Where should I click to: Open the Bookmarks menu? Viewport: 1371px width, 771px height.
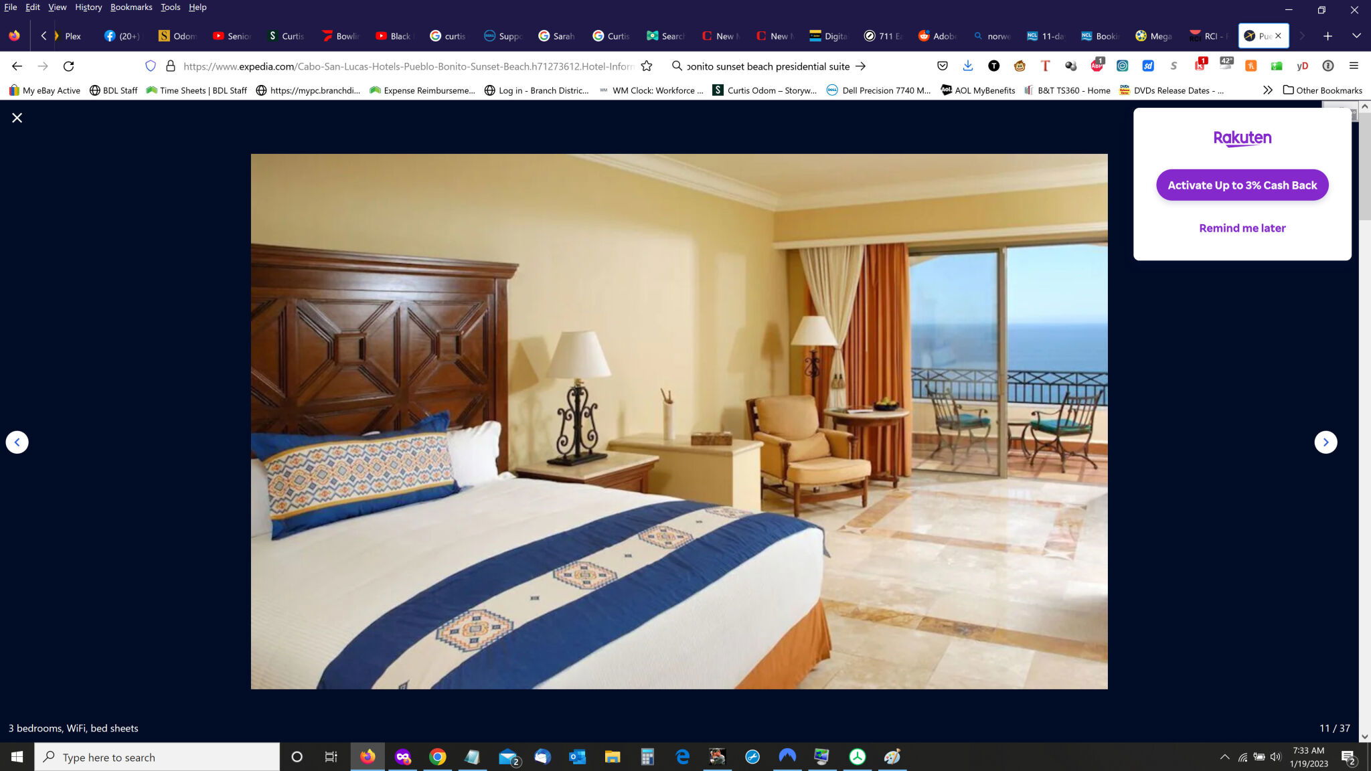coord(131,7)
